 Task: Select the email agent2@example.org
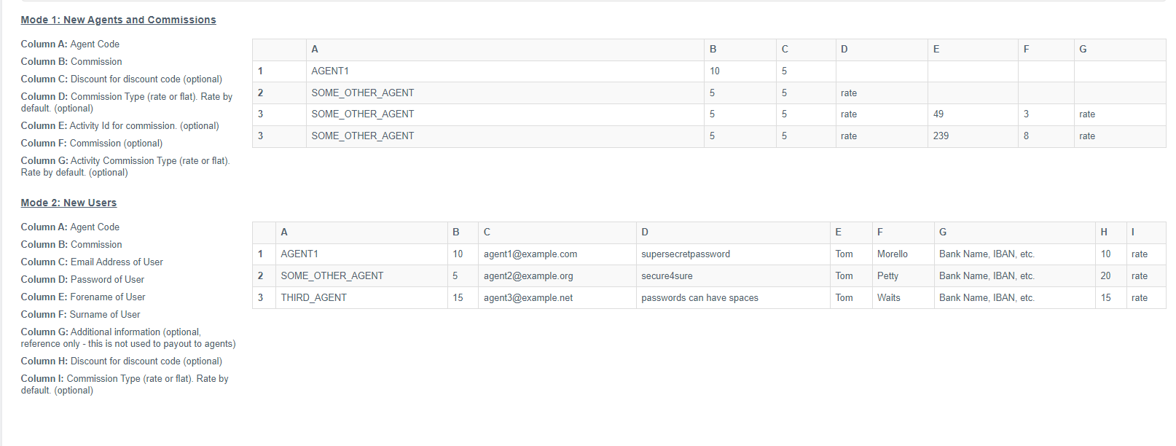pos(528,276)
